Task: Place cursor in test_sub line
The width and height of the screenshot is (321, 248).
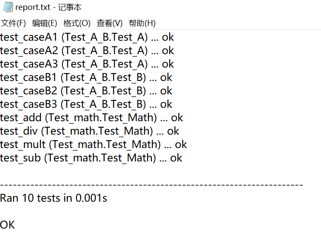Action: 91,158
